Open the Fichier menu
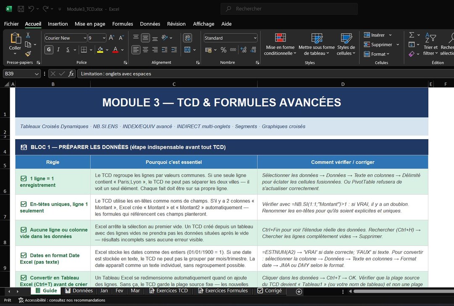The image size is (454, 306). click(11, 24)
